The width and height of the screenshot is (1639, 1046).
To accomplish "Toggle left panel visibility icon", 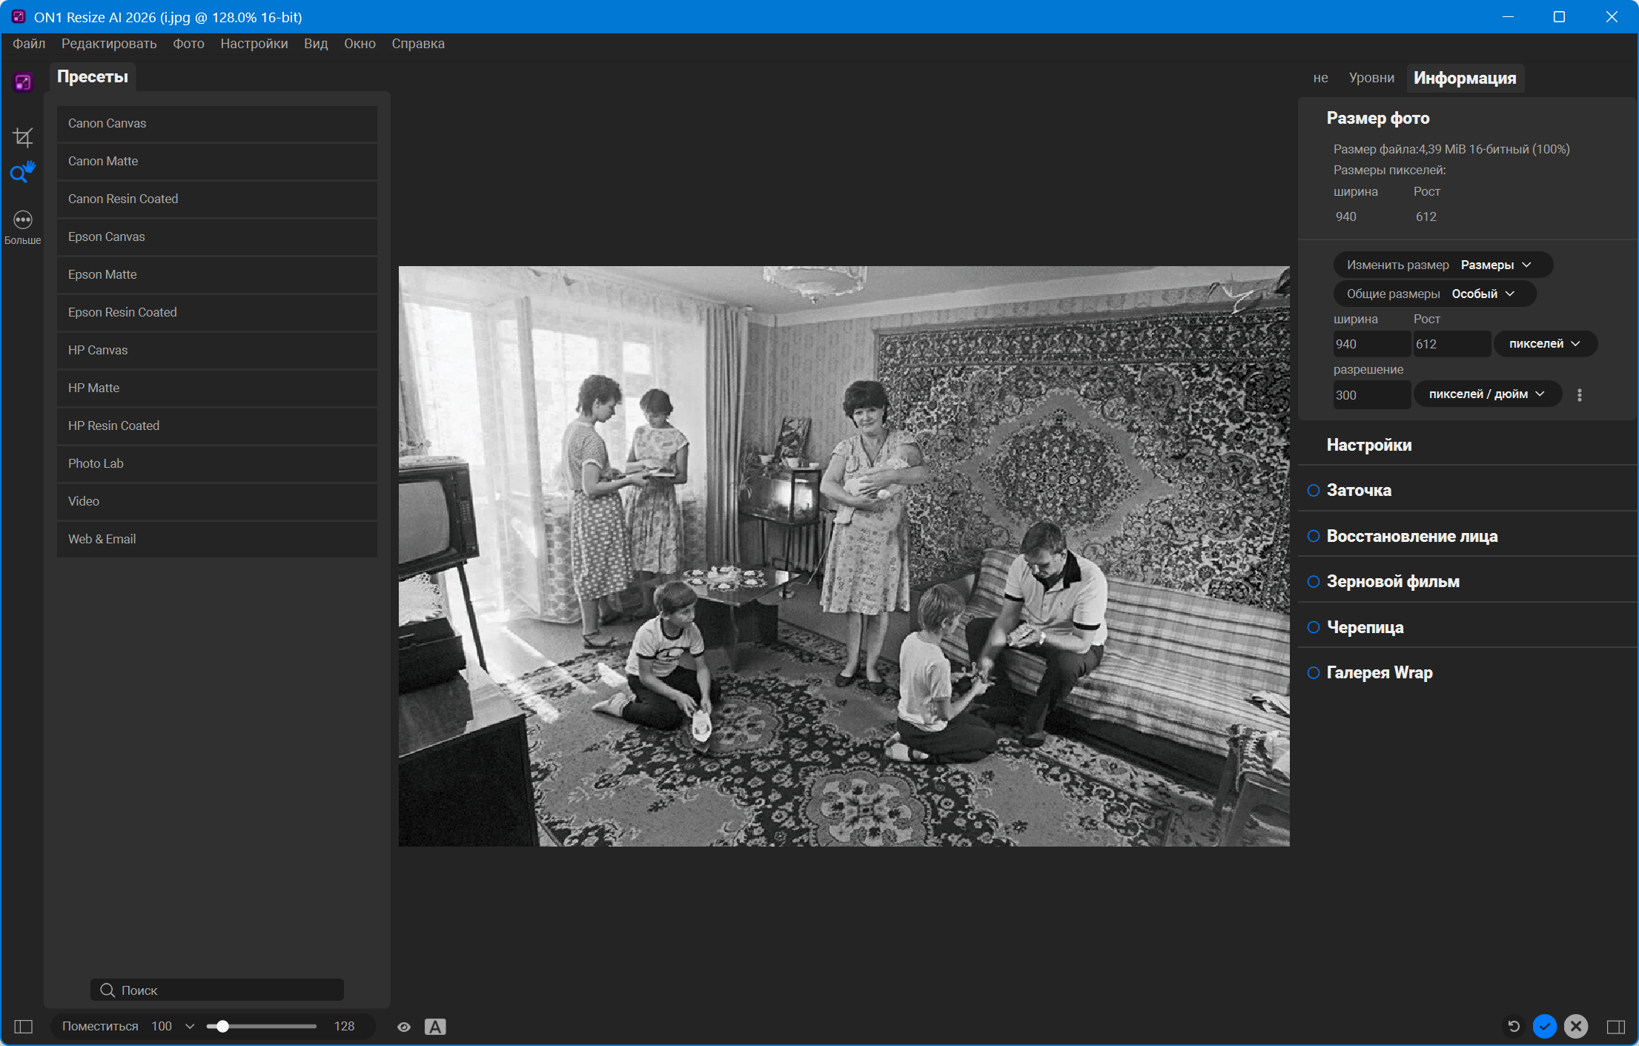I will (24, 1027).
